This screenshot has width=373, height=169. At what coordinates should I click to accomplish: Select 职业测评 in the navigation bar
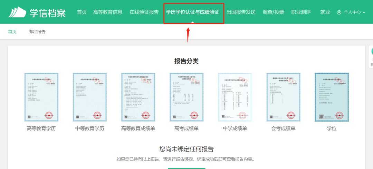[x=301, y=12]
